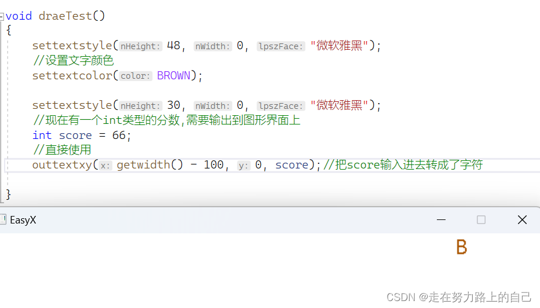Click the outtextxy function call
Screen dimensions: 540x308
click(x=62, y=165)
